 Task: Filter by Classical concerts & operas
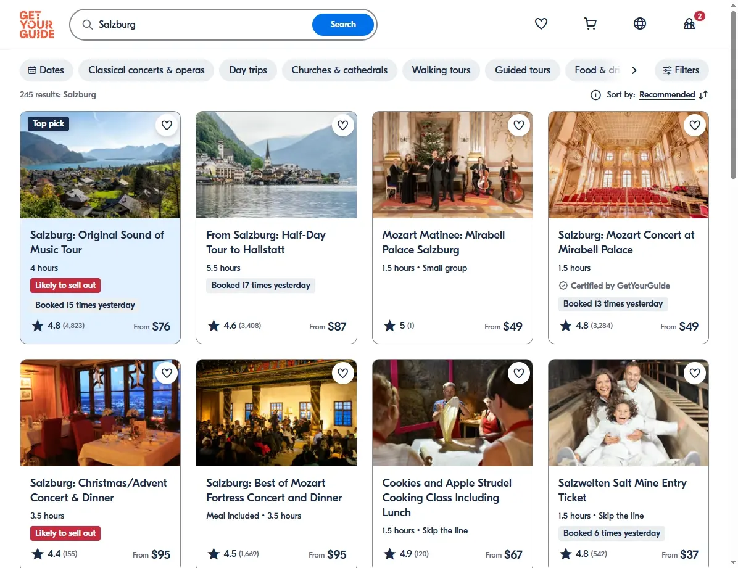click(146, 70)
